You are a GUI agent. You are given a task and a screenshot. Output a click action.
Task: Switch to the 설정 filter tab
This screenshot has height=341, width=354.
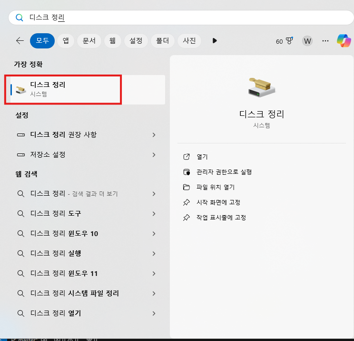pos(136,41)
